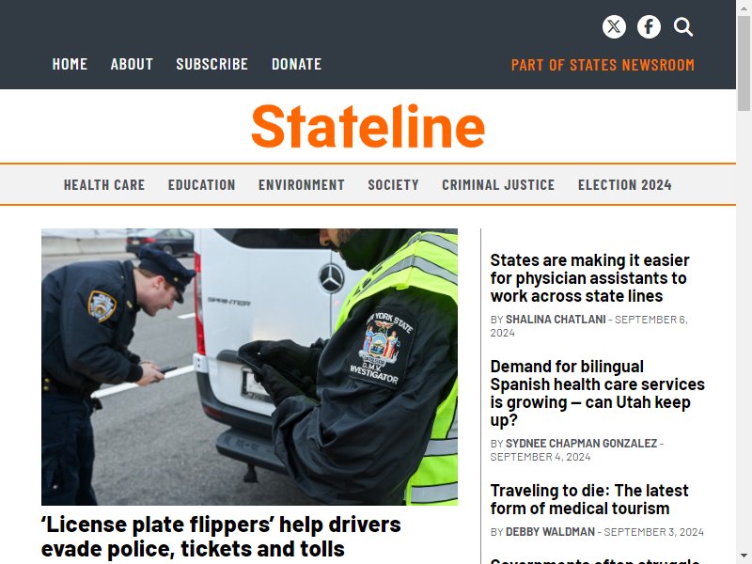Click the page vertical scrollbar thumb
Screen dimensions: 752x564
[744, 62]
